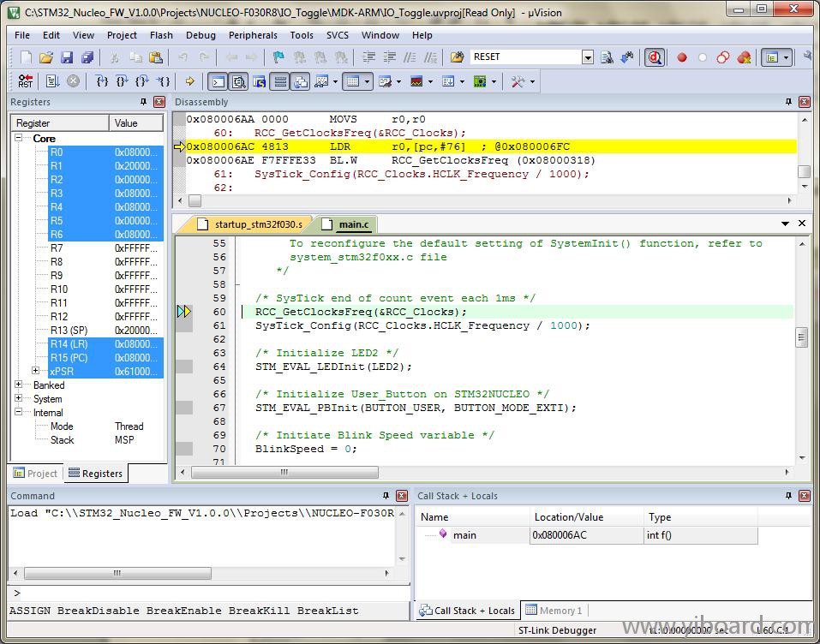
Task: Disable all breakpoints with the red circles icon
Action: pos(723,57)
